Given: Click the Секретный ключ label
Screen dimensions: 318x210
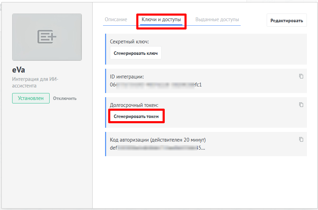Looking at the screenshot, I should tap(129, 42).
